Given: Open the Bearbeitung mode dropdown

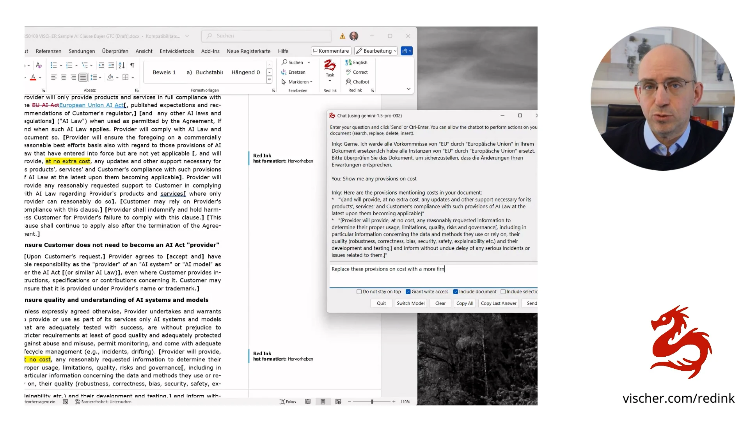Looking at the screenshot, I should pos(376,51).
